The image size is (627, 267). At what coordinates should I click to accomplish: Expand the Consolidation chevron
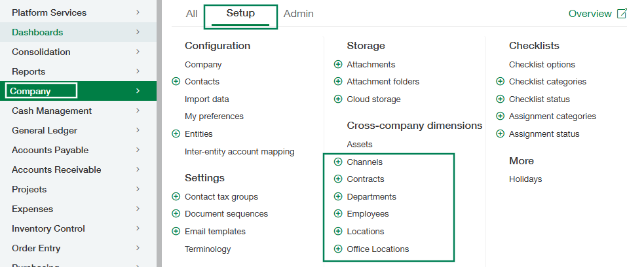point(138,52)
